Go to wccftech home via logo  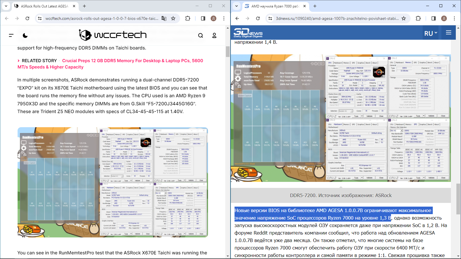[113, 35]
